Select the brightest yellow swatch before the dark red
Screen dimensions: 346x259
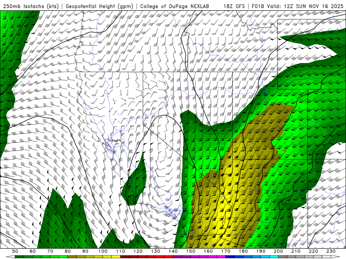click(116, 256)
